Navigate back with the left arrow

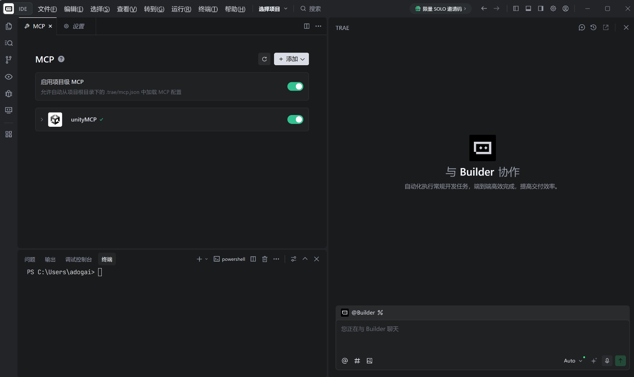pos(484,9)
